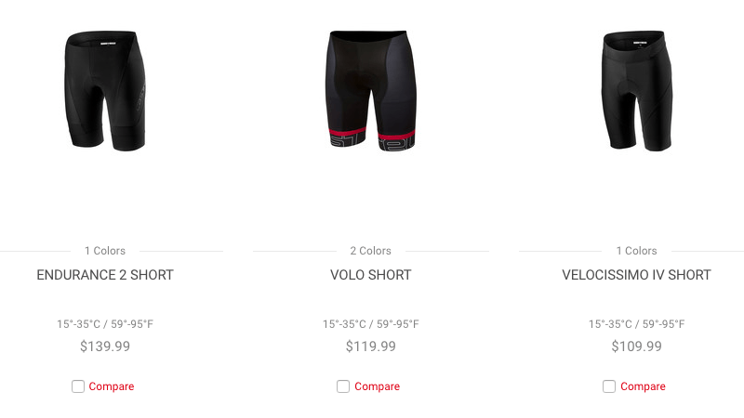Click the temperature range under Volo Short
744x418 pixels.
click(370, 324)
